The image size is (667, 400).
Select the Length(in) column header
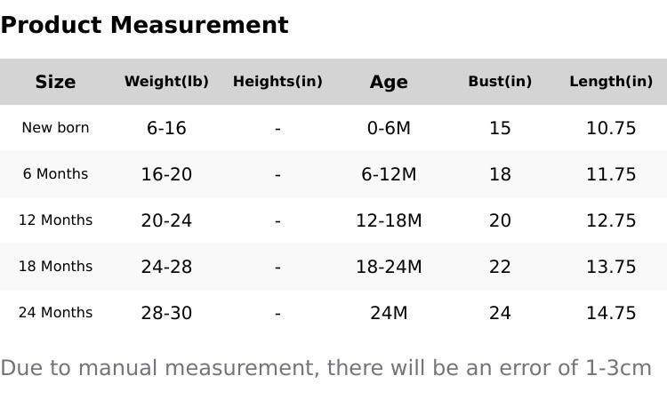pos(611,82)
